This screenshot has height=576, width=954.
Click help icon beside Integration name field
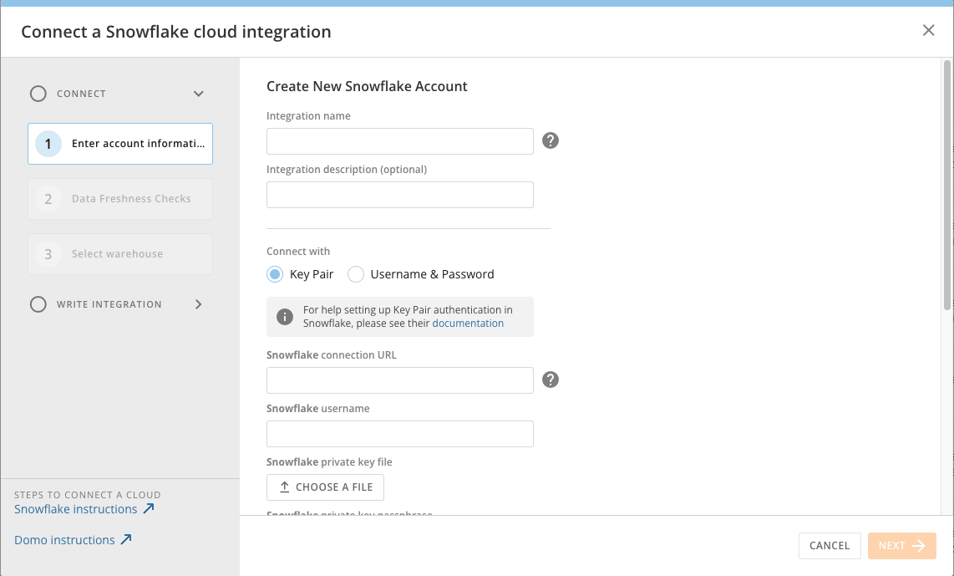click(550, 140)
